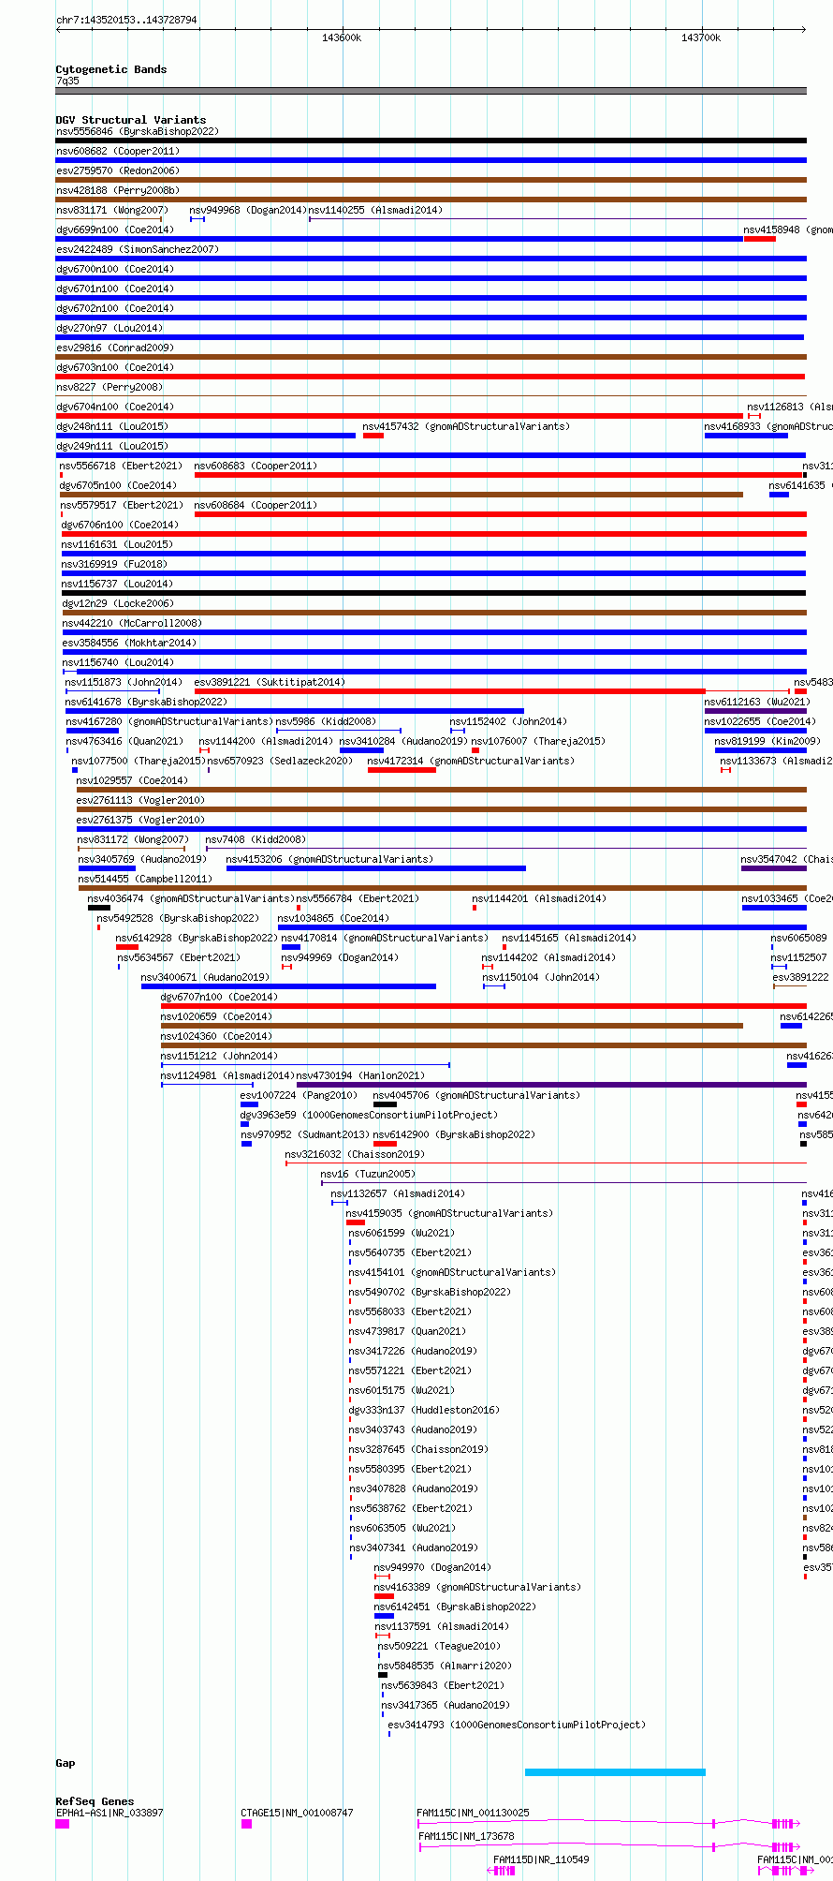Select the nsv5986 (Kidd2008) label
The height and width of the screenshot is (1881, 833).
point(326,721)
